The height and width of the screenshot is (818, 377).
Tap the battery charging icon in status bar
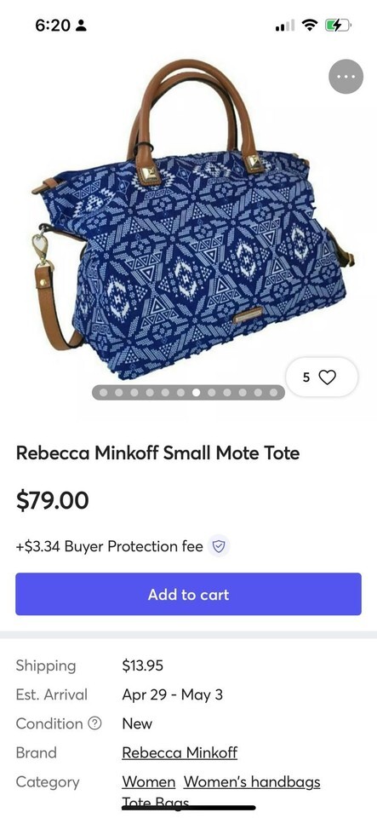tap(339, 25)
